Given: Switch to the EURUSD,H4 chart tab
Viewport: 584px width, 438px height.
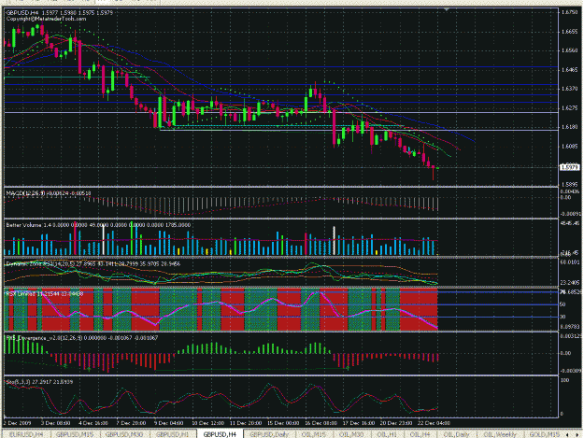Looking at the screenshot, I should (26, 434).
